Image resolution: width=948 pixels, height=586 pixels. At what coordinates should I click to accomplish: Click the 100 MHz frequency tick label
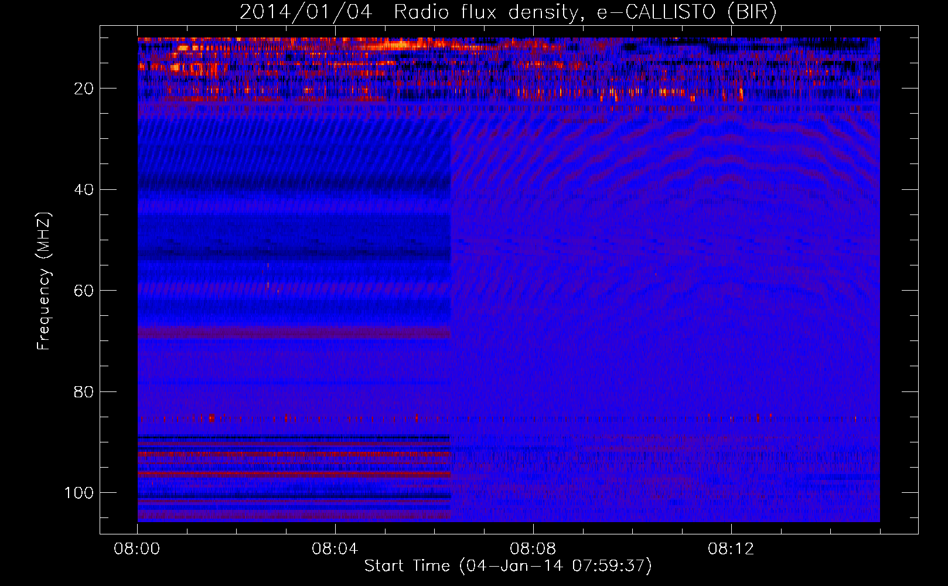coord(79,493)
